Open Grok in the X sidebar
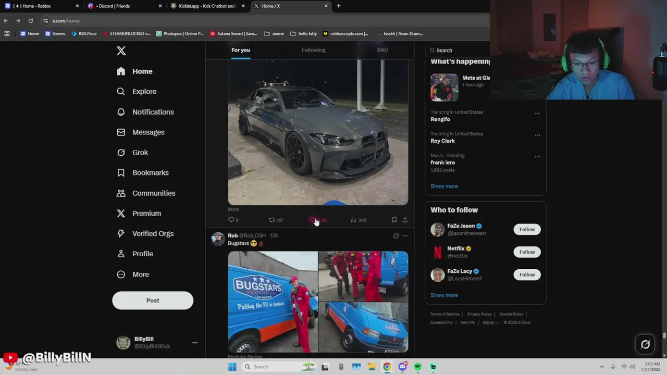This screenshot has width=667, height=375. [132, 153]
